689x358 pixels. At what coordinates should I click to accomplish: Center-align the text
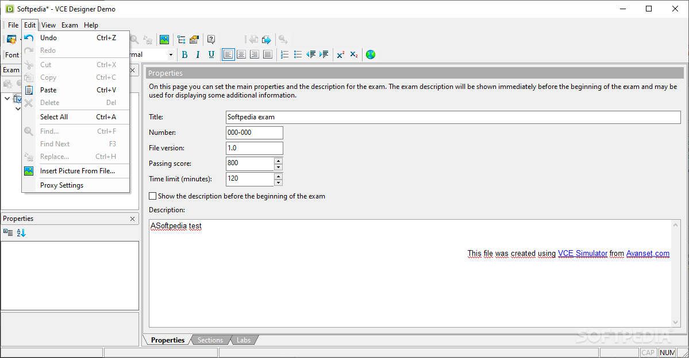pyautogui.click(x=241, y=55)
